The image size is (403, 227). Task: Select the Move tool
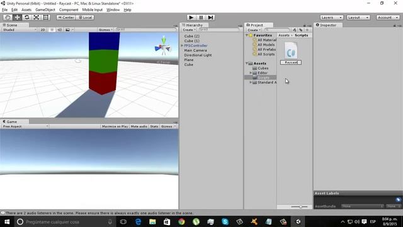[17, 17]
